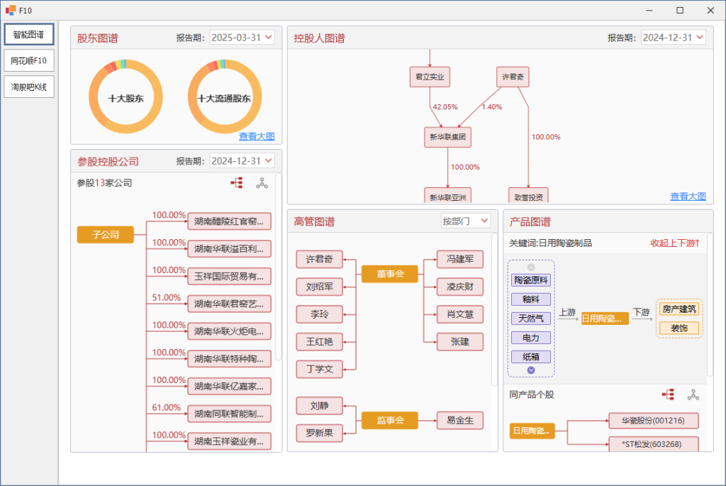Select the 淘股吧K线 tab
The image size is (726, 486).
28,87
